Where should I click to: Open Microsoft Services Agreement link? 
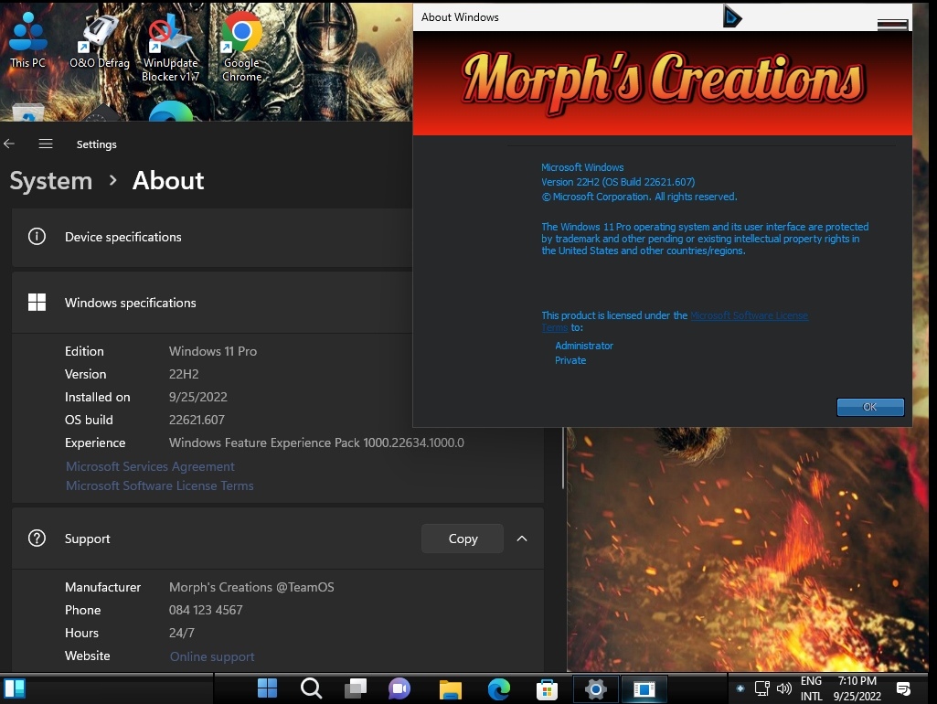pyautogui.click(x=150, y=466)
